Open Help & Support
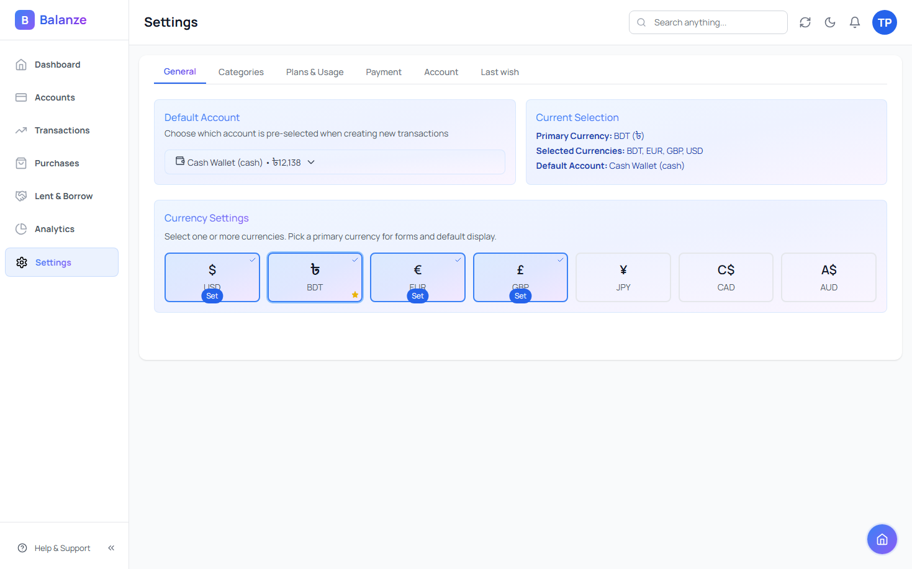 click(62, 548)
